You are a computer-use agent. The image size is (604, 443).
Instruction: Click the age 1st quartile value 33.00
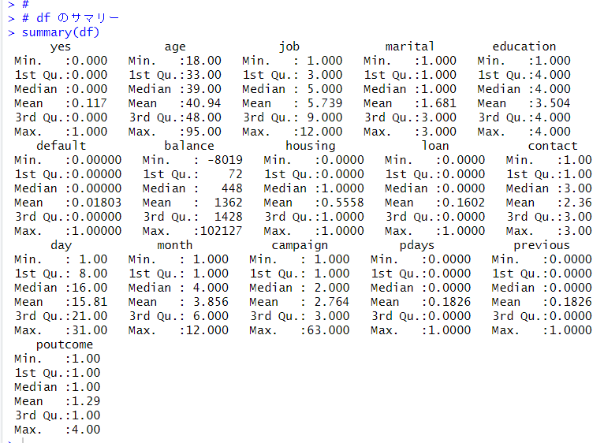pos(203,75)
